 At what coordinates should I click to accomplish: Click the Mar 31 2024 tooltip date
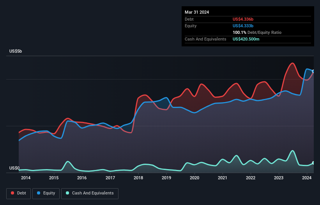click(x=197, y=12)
